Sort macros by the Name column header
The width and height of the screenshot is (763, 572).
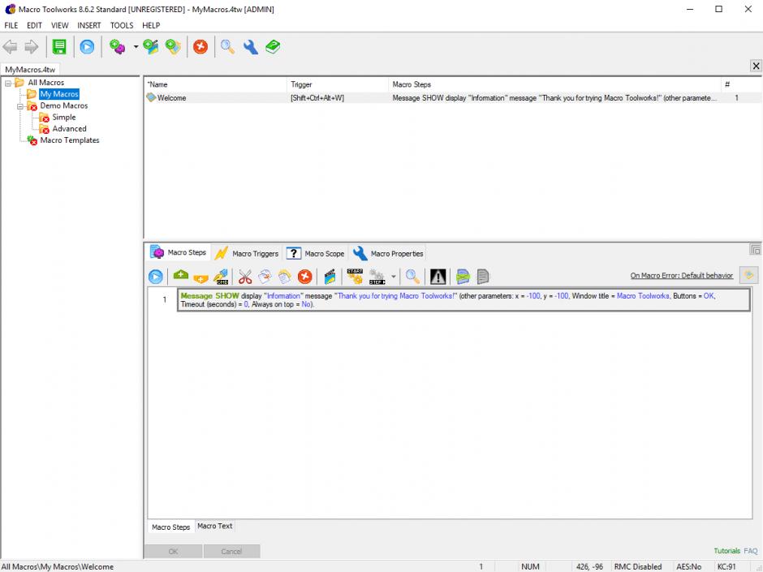pos(216,84)
